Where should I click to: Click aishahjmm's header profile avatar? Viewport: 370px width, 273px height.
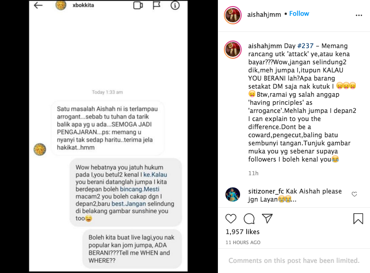pos(233,15)
